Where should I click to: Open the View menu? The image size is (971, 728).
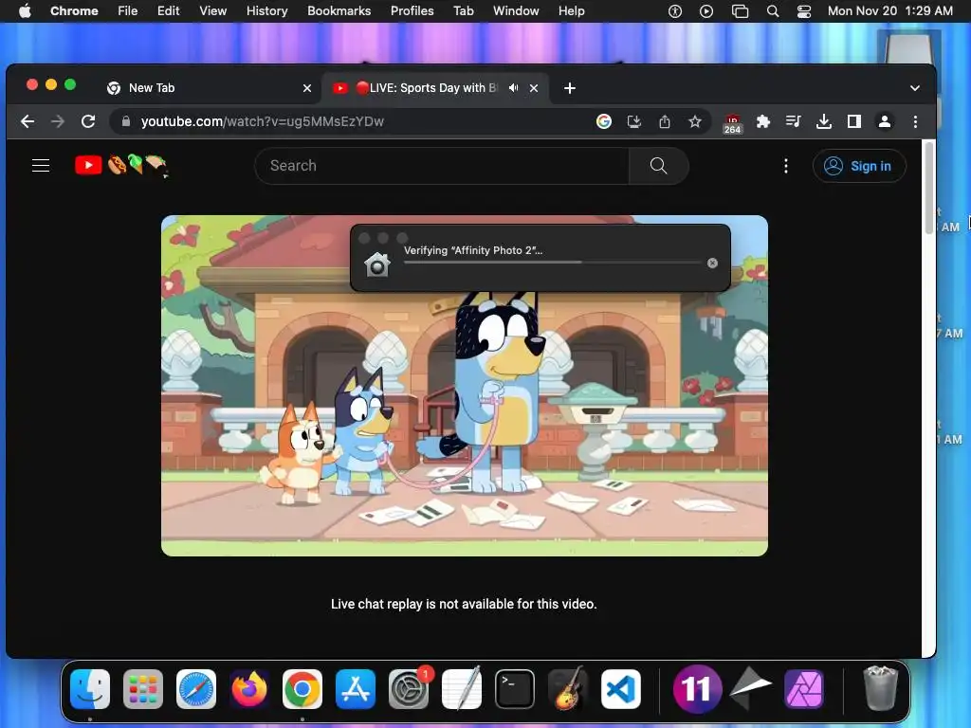point(212,10)
